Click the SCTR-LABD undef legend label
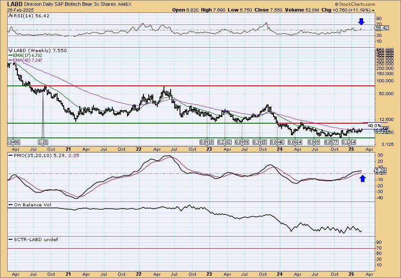Image resolution: width=401 pixels, height=278 pixels. pos(36,239)
